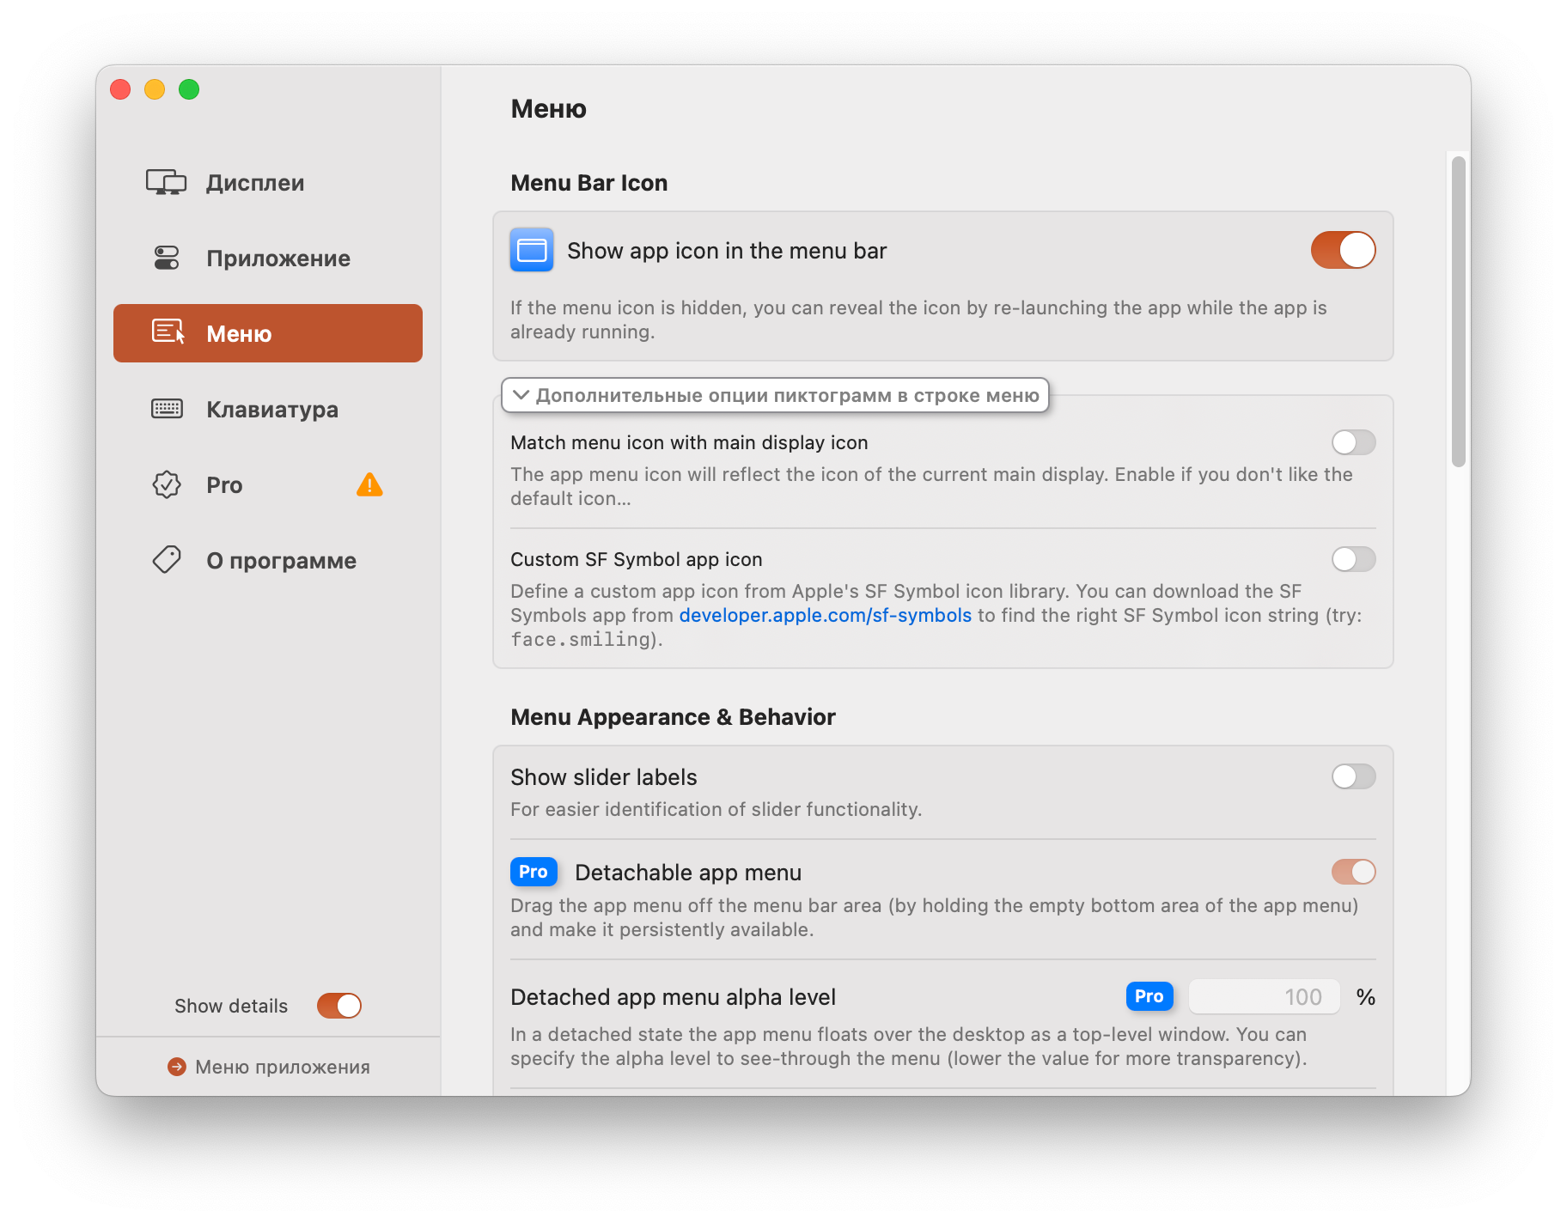Click the Application toggles icon in sidebar
The height and width of the screenshot is (1223, 1567).
166,258
